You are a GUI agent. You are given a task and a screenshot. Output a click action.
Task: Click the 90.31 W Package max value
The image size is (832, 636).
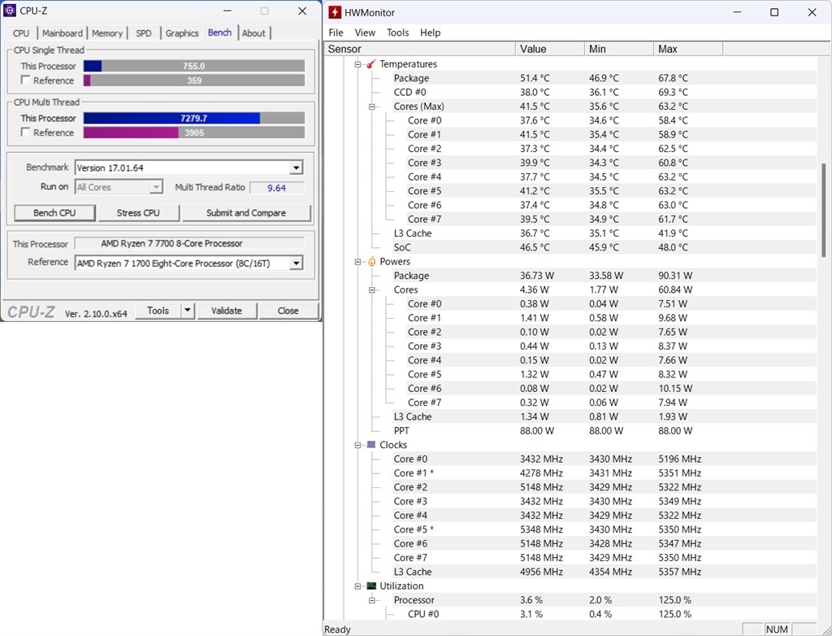[x=675, y=275]
